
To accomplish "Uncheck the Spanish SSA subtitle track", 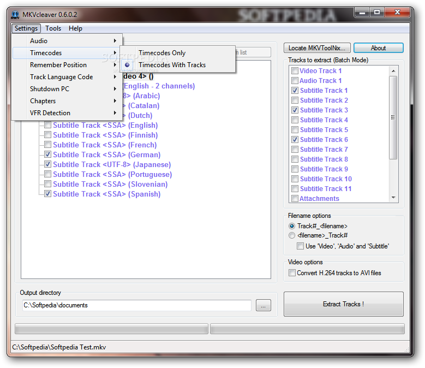I will [47, 194].
